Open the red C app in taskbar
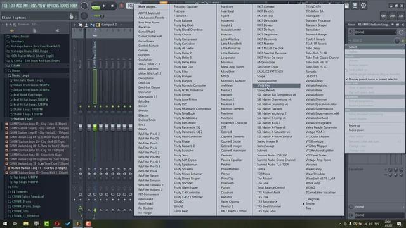This screenshot has height=228, width=406. click(88, 224)
